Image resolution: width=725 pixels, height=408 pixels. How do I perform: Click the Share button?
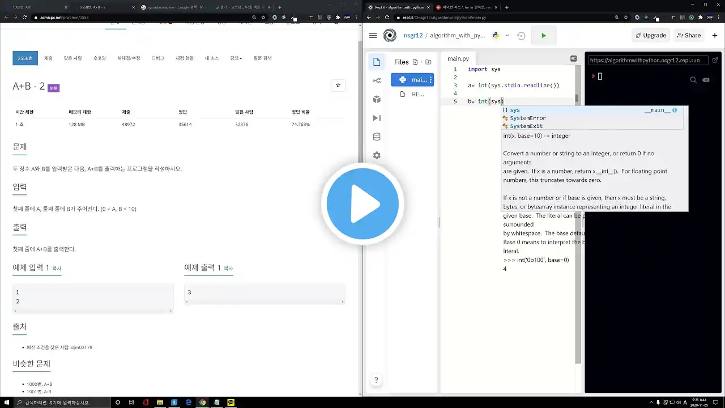tap(689, 35)
